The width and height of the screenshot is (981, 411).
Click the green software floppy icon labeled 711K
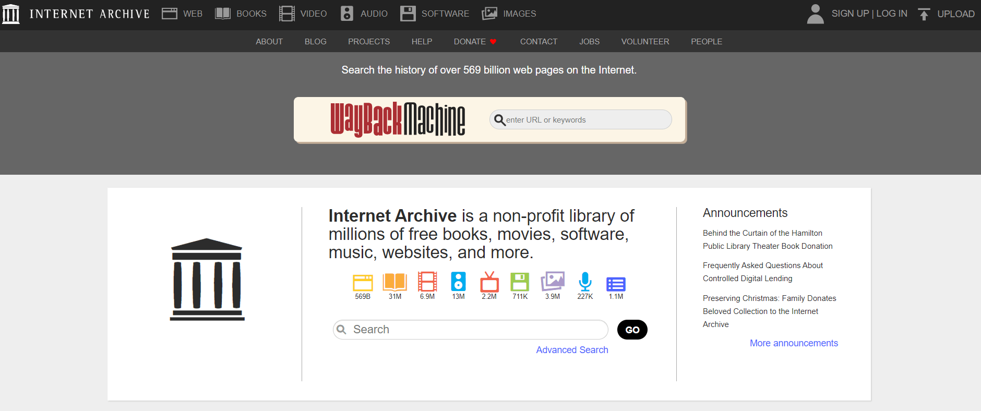coord(520,282)
